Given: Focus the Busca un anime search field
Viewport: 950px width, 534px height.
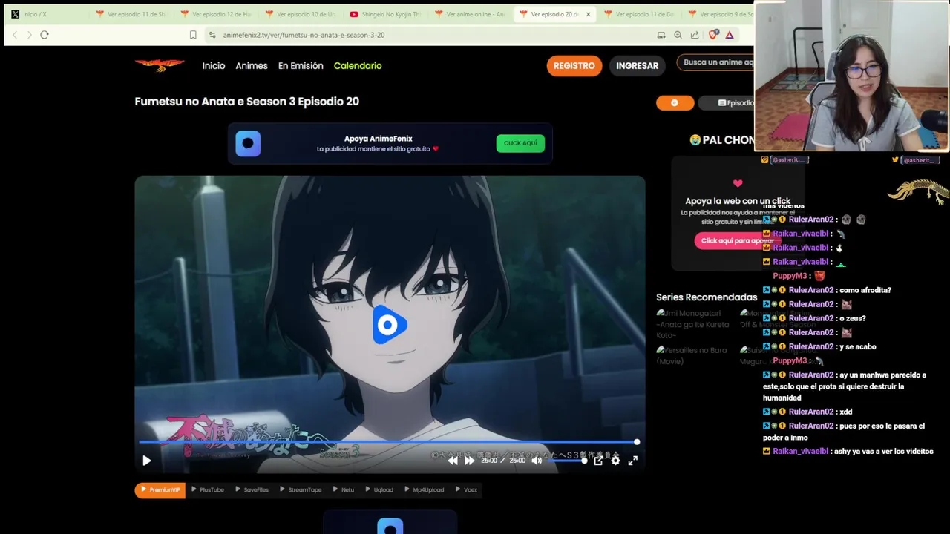Looking at the screenshot, I should click(x=715, y=62).
